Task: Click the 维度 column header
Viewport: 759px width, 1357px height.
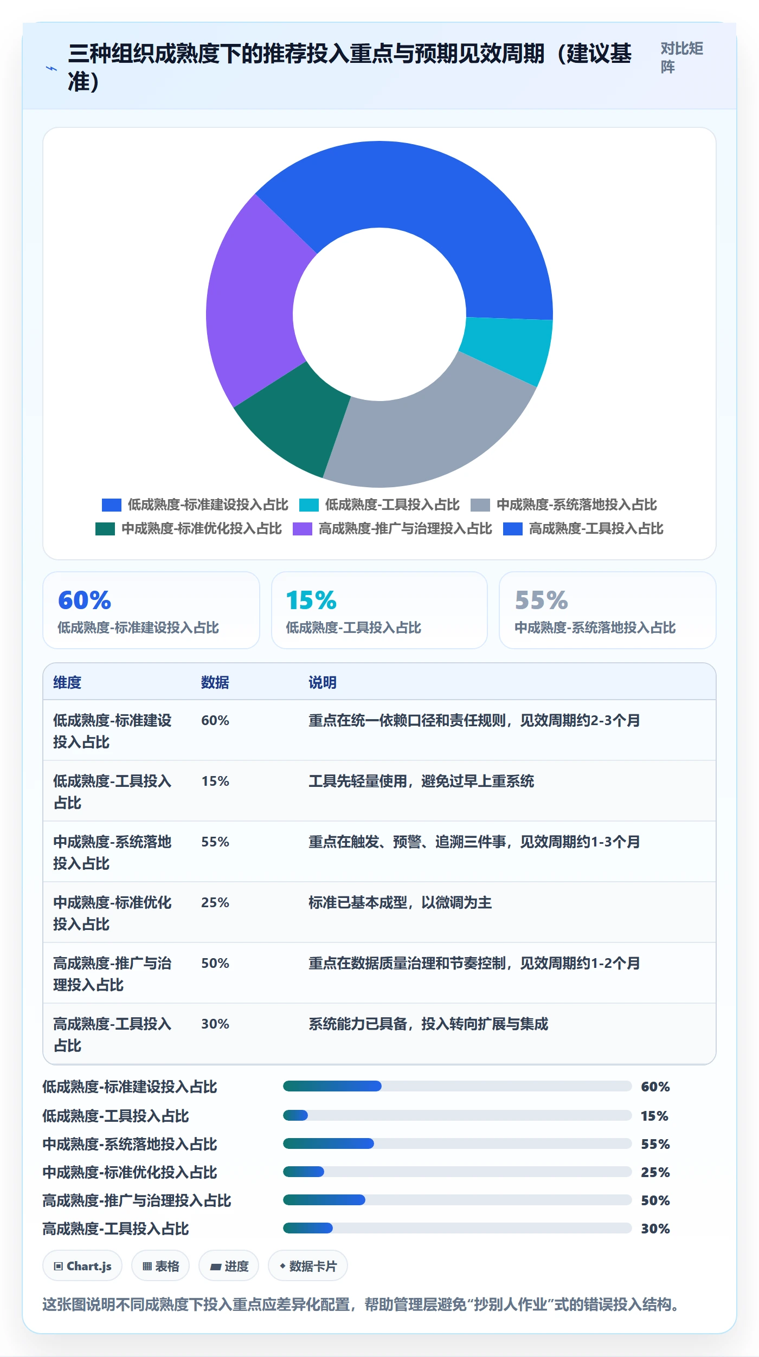Action: click(x=67, y=682)
